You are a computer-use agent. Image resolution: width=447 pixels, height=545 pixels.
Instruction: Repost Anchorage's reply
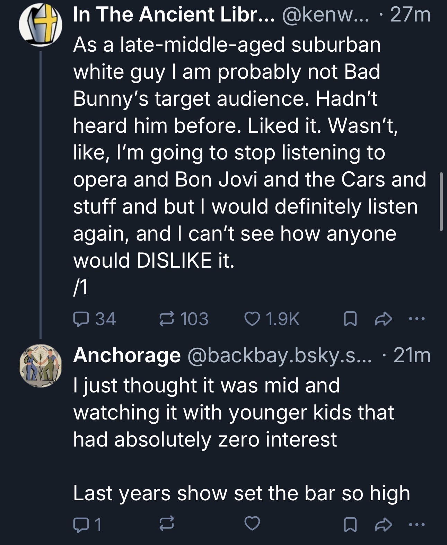tap(166, 525)
